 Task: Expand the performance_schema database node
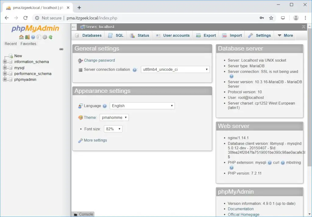coord(5,74)
